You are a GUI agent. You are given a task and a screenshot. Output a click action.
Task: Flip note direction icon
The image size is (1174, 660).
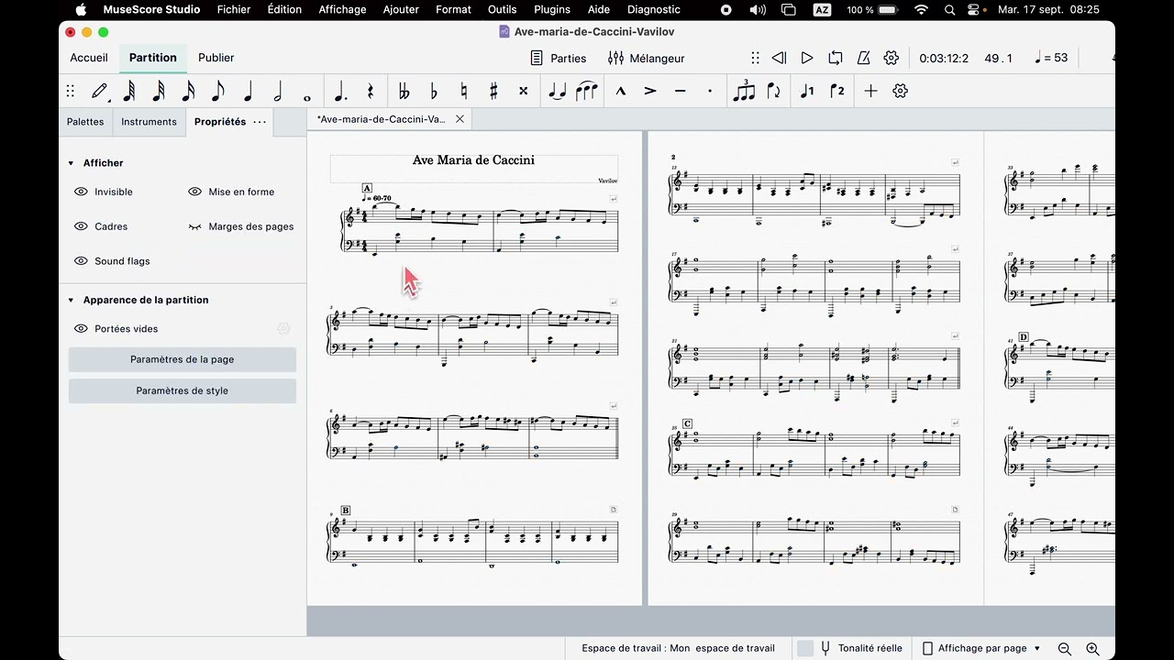tap(774, 91)
